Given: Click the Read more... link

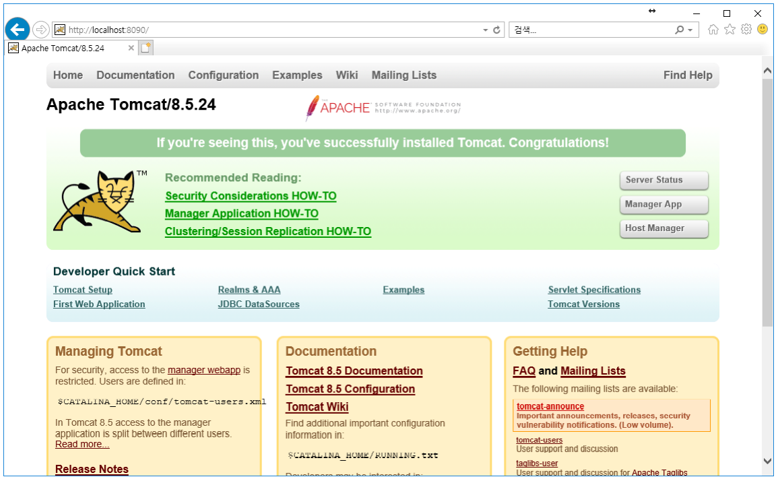Looking at the screenshot, I should click(82, 444).
